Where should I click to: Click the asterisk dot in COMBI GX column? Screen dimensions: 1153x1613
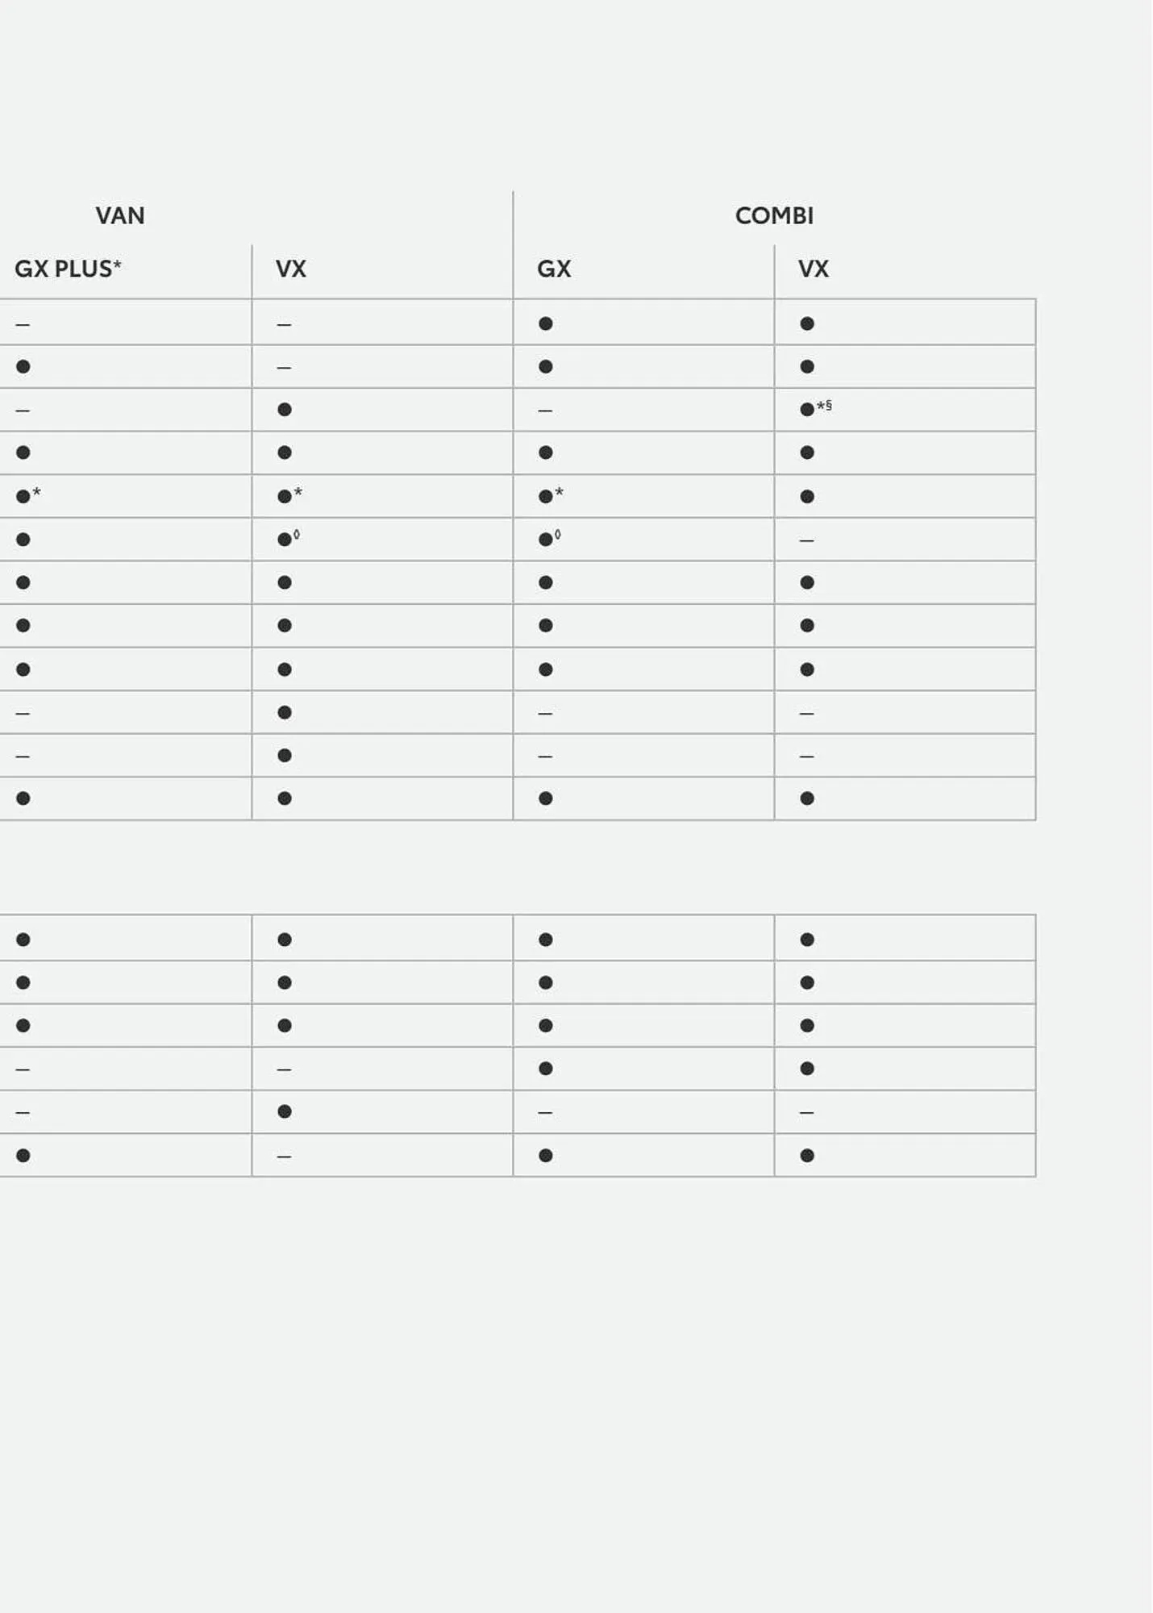(547, 496)
